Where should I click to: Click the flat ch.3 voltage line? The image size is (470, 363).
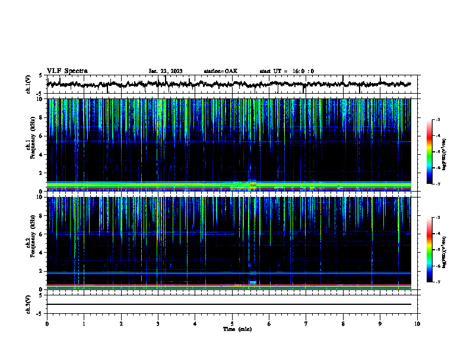pyautogui.click(x=229, y=304)
